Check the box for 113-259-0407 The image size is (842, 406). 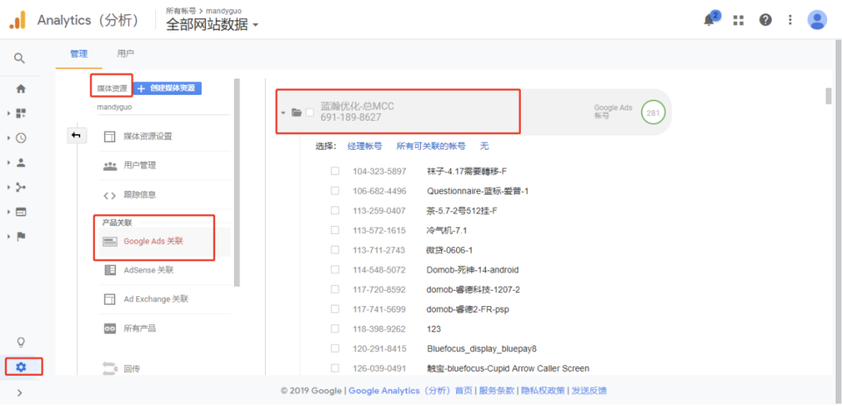tap(335, 210)
